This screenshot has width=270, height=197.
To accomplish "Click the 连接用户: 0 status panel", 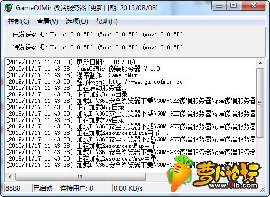I will (x=85, y=188).
